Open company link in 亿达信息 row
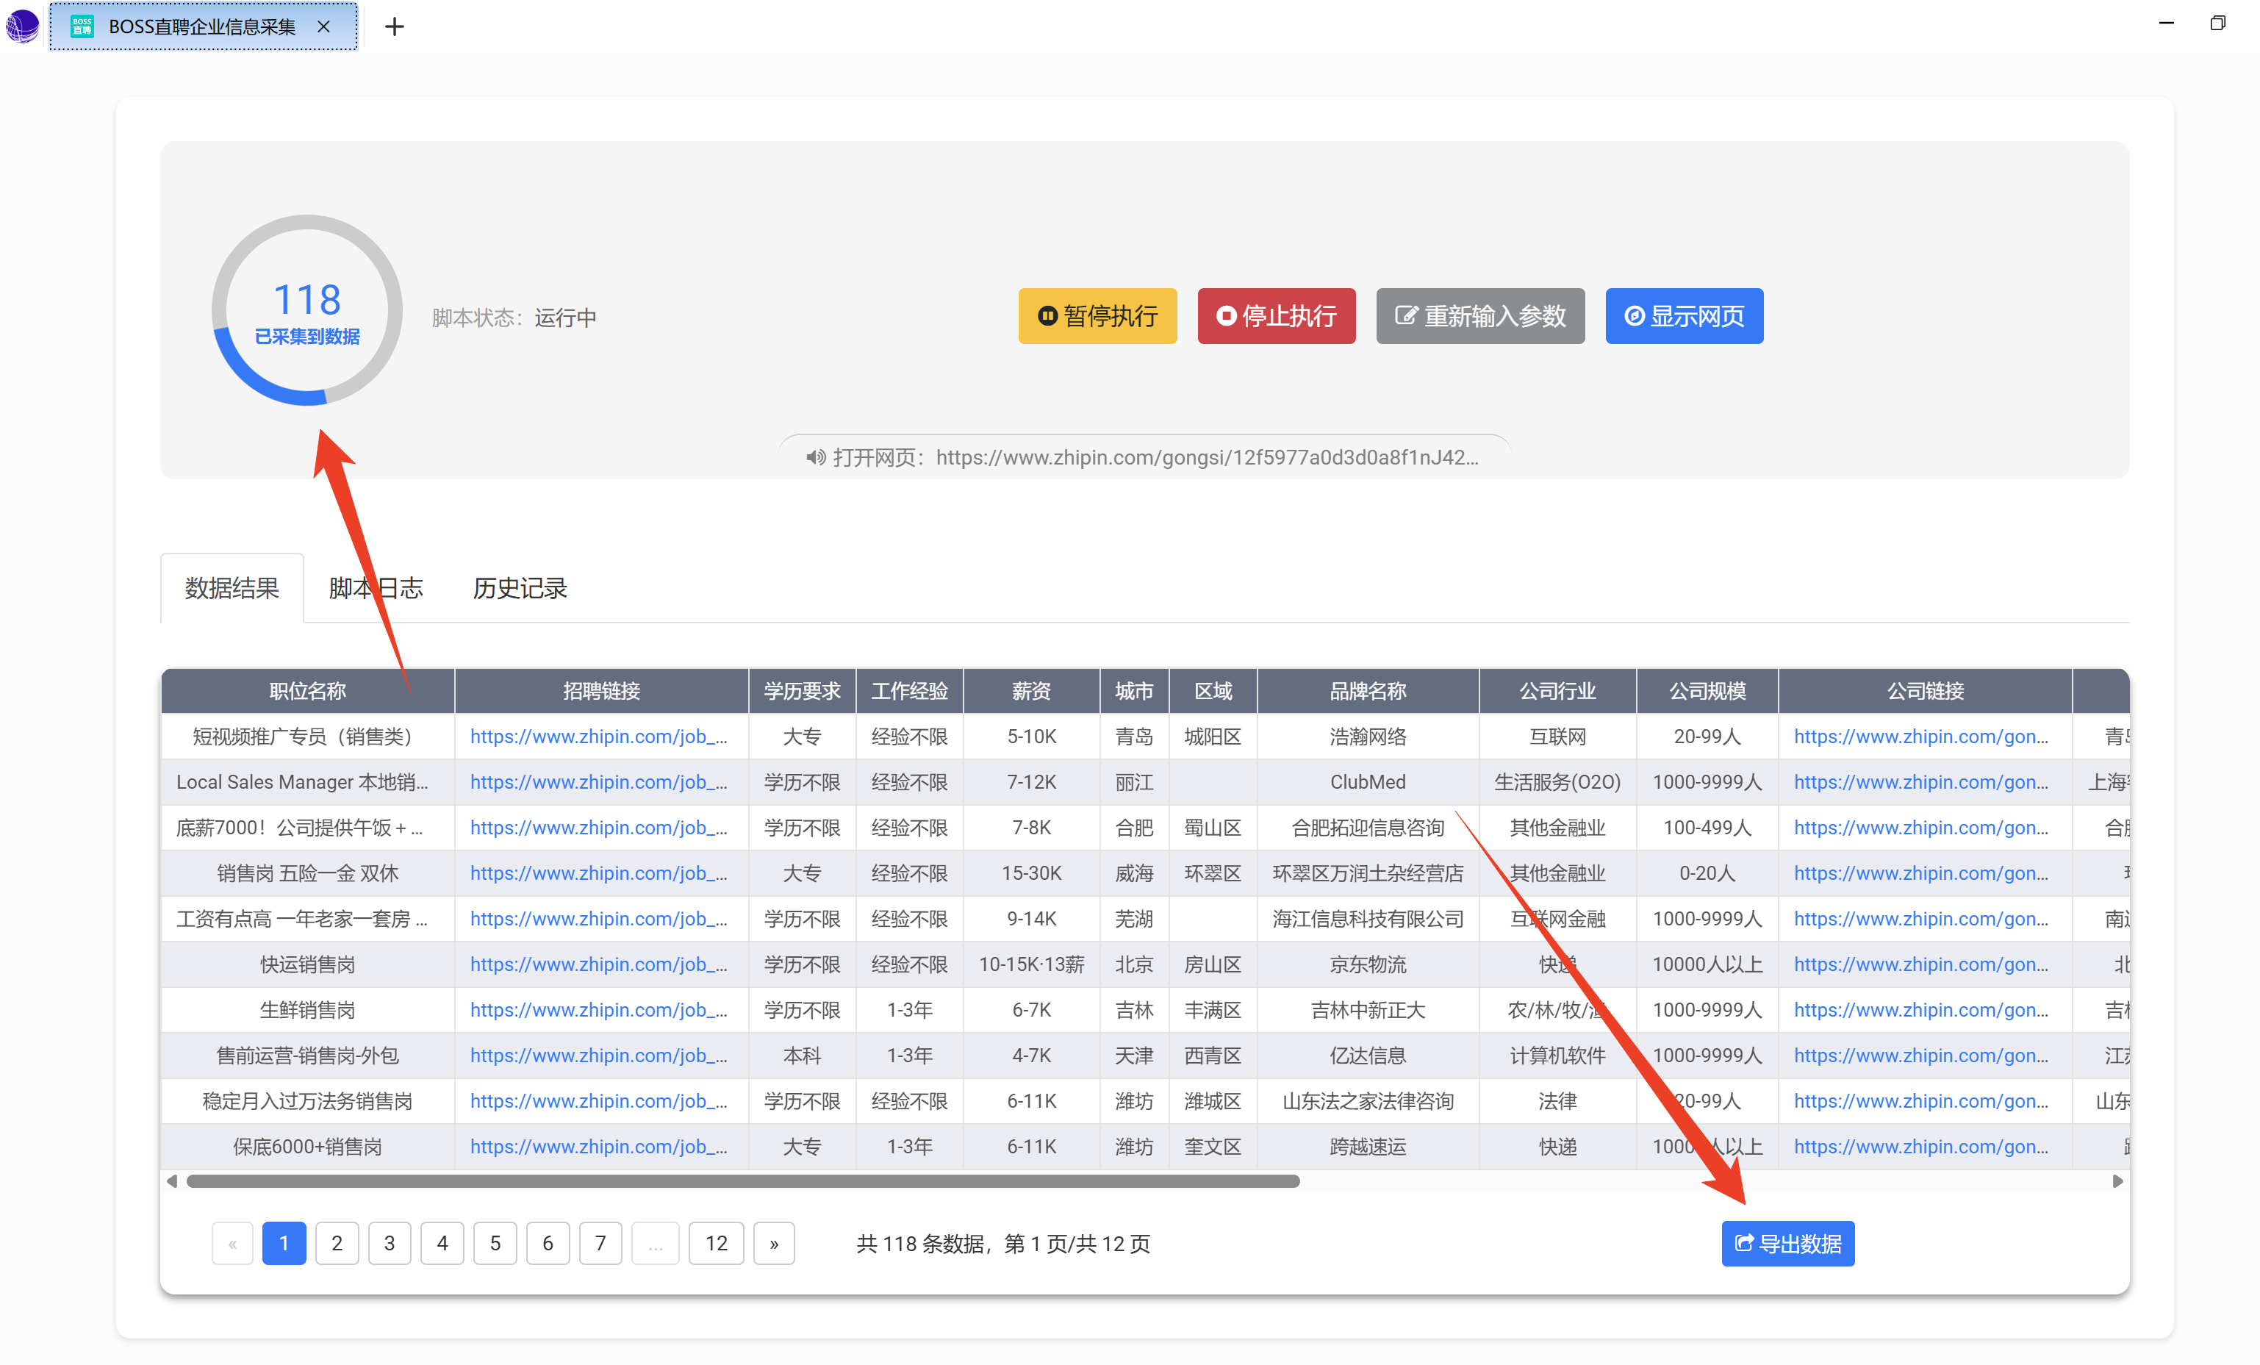The height and width of the screenshot is (1365, 2260). (x=1920, y=1056)
